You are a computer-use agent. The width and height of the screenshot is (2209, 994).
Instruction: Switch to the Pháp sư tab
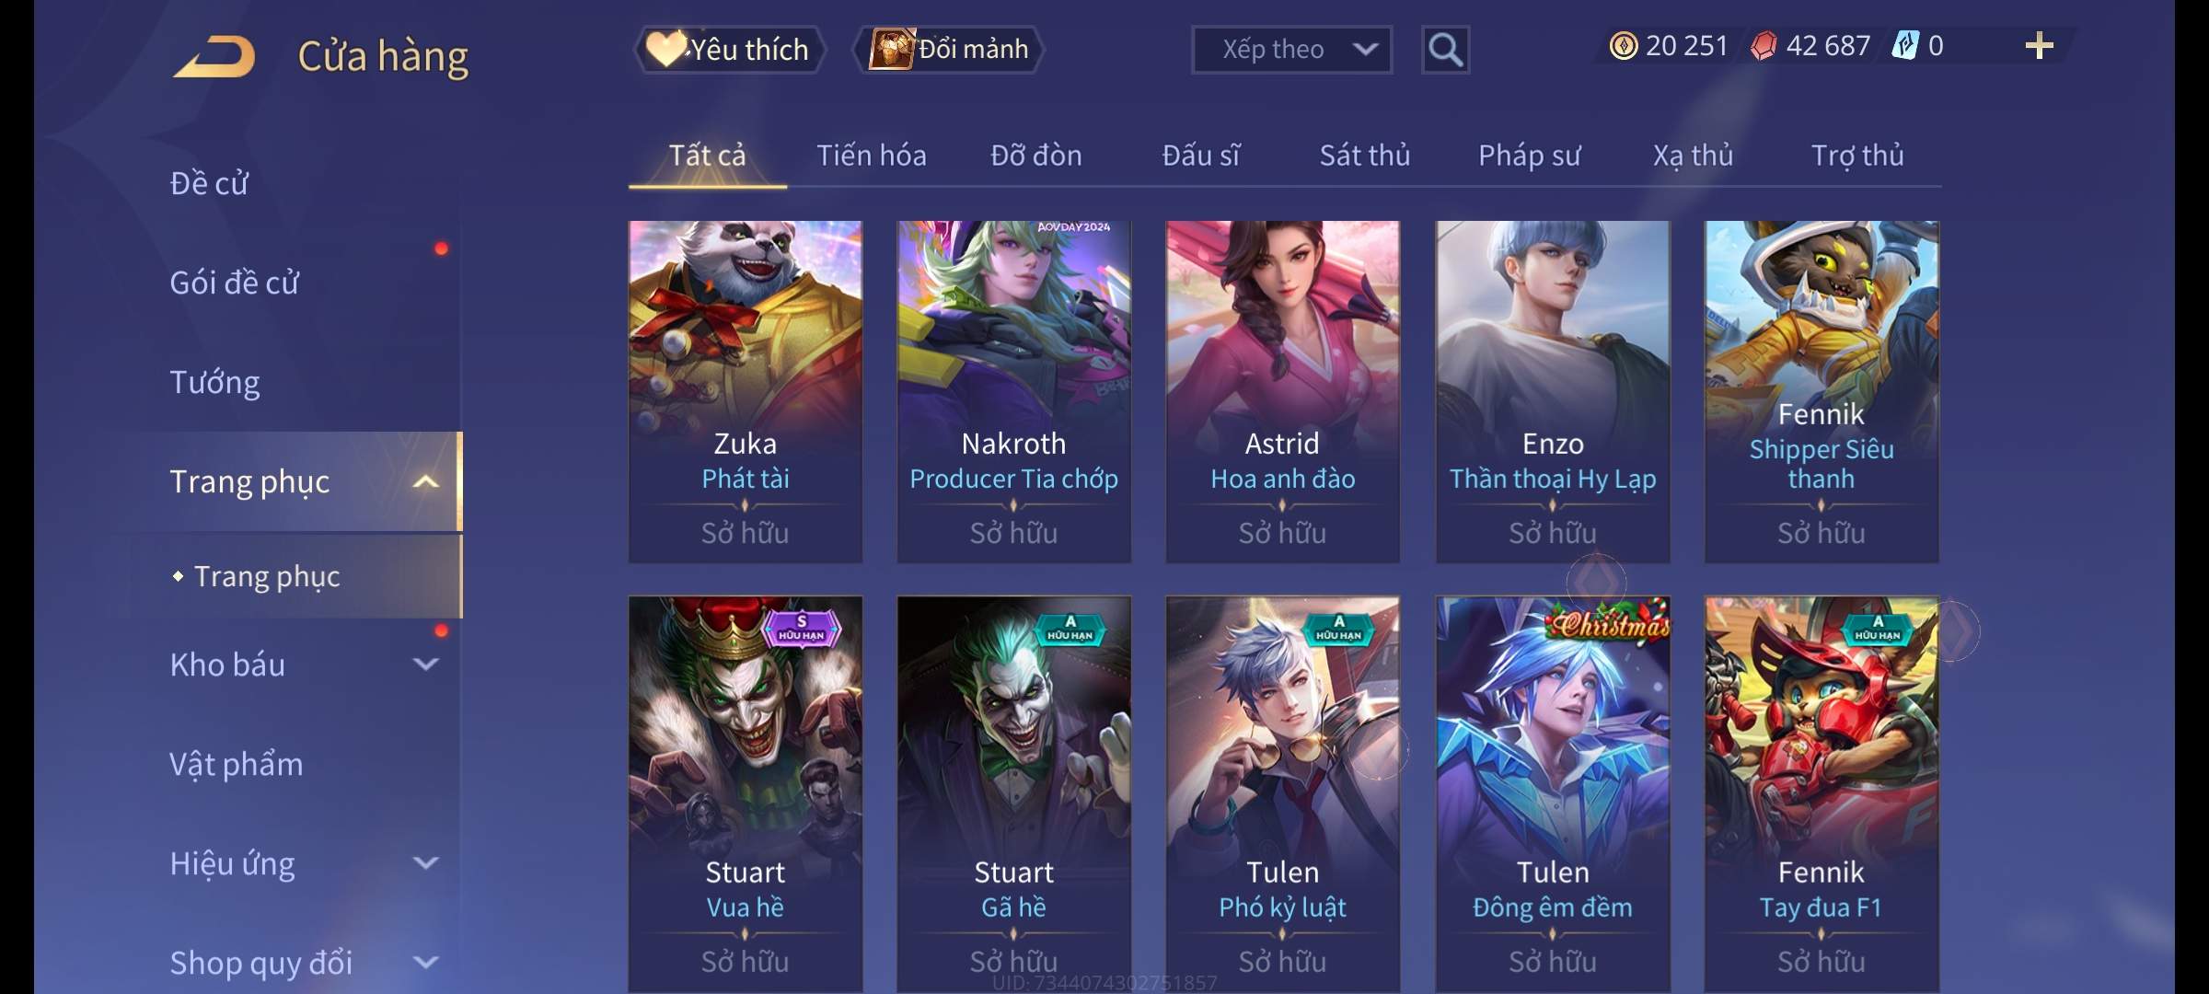click(1529, 156)
